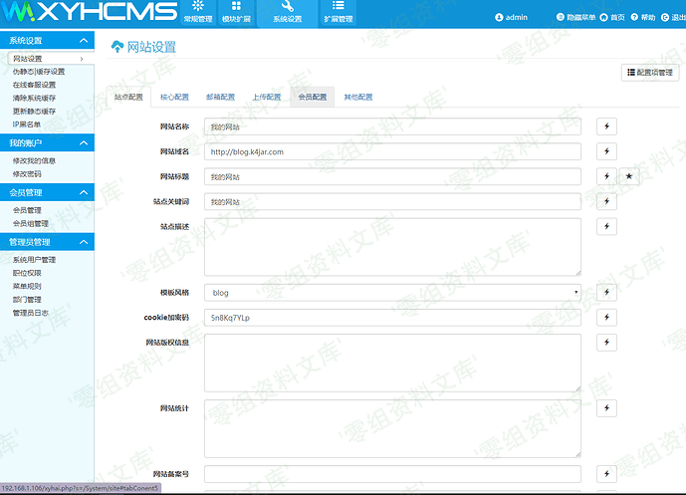Screen dimensions: 686x495
Task: Switch to the 核心配置 tab
Action: click(x=174, y=98)
